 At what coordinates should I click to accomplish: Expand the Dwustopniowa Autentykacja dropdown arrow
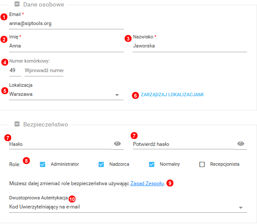[x=241, y=208]
